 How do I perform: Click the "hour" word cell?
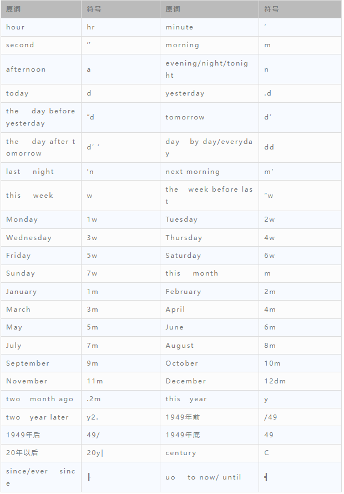pyautogui.click(x=16, y=27)
